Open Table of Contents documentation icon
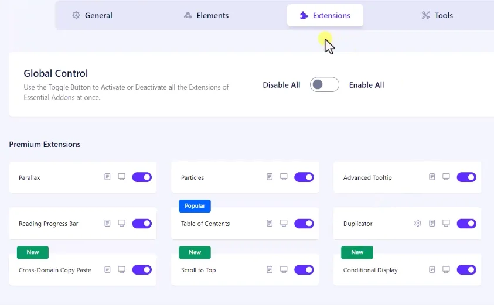494x305 pixels. [x=270, y=223]
